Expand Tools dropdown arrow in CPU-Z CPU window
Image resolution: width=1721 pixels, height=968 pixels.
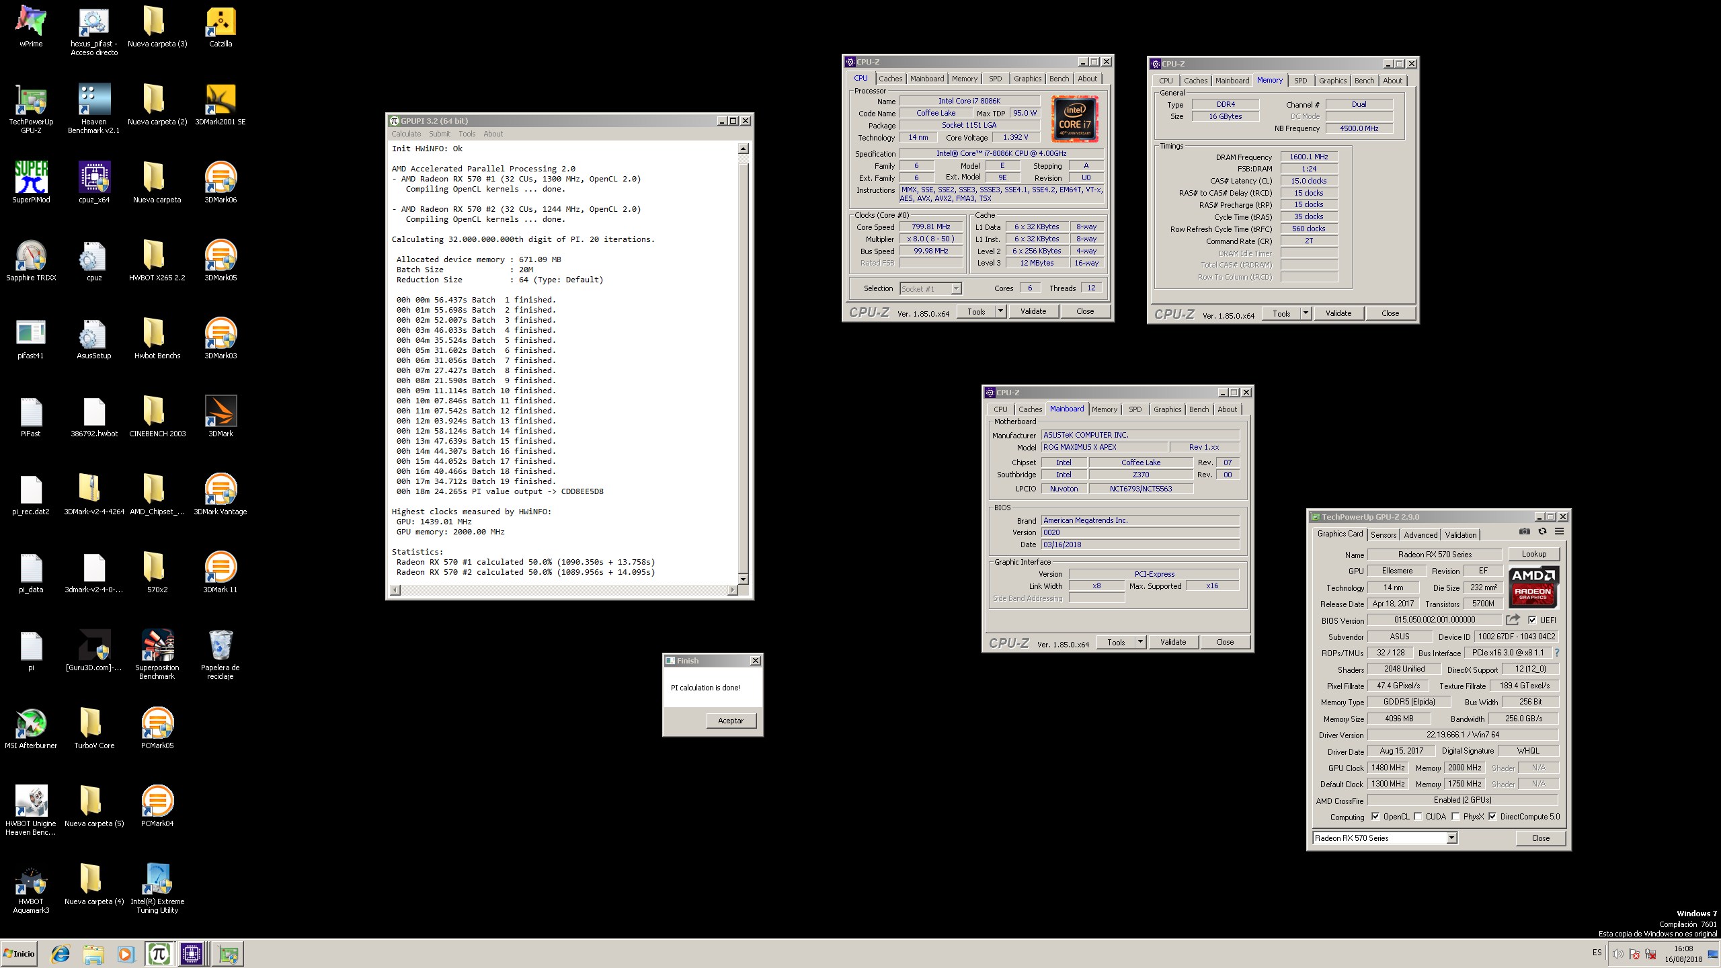tap(1000, 311)
